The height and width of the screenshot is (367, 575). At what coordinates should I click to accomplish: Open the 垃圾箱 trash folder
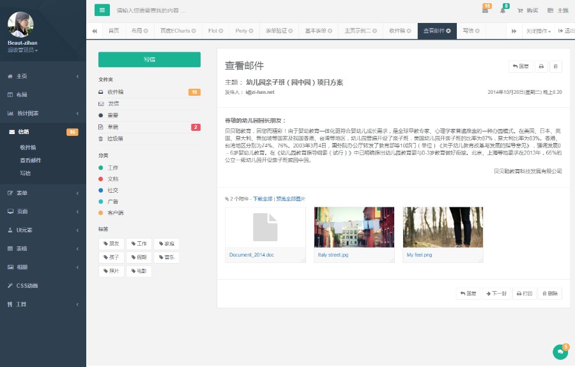(149, 139)
